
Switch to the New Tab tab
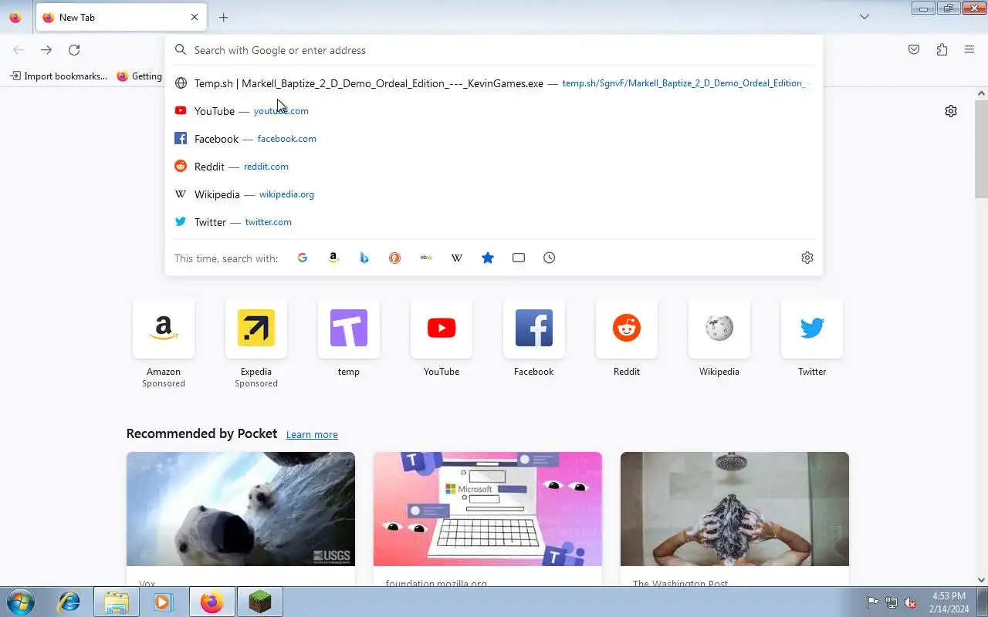click(120, 17)
